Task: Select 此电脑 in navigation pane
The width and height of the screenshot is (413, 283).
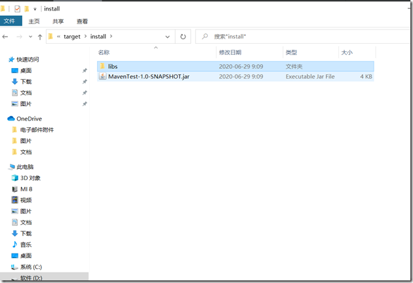Action: click(x=25, y=167)
